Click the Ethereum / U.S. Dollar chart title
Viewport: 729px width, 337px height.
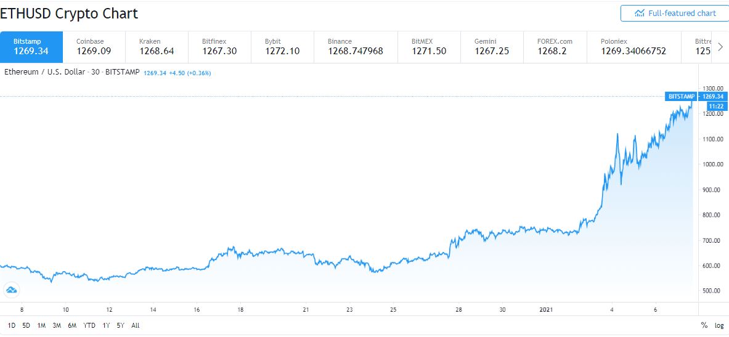[x=45, y=73]
